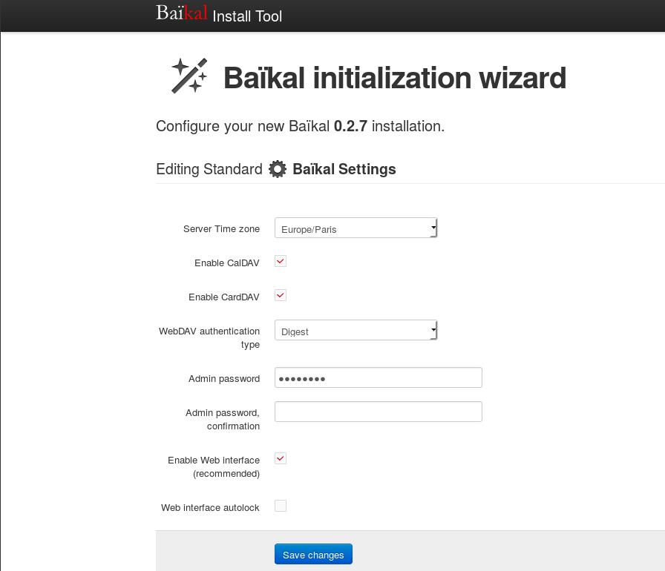Click the Digest dropdown arrow
This screenshot has height=571, width=665.
tap(433, 330)
